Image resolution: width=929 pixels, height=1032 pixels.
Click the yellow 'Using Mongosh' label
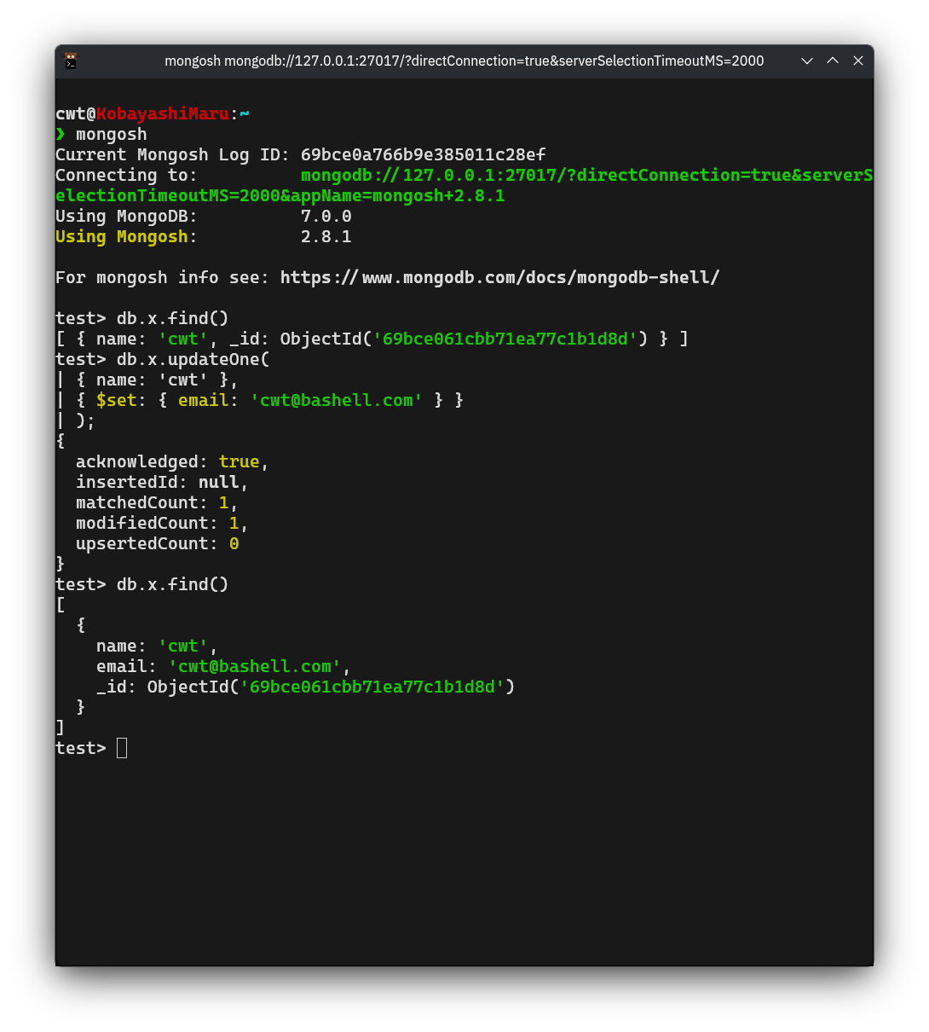point(121,236)
